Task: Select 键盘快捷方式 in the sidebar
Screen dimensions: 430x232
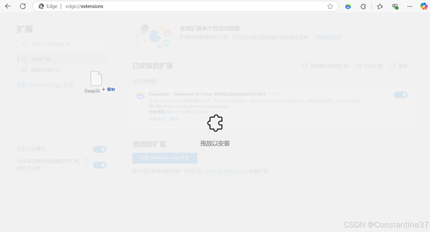Action: pyautogui.click(x=61, y=70)
